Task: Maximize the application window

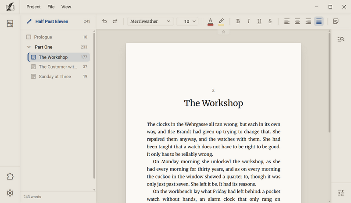Action: click(x=330, y=7)
